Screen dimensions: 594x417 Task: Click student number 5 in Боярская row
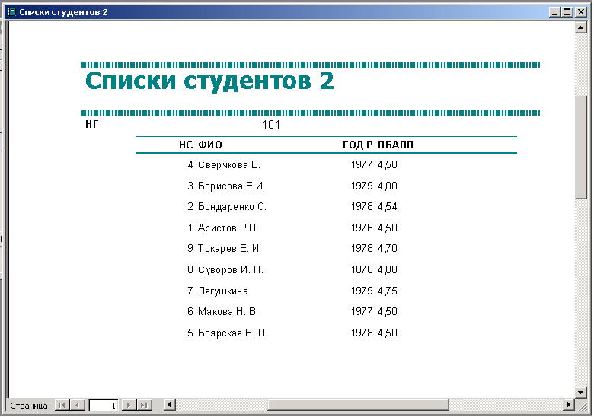190,333
